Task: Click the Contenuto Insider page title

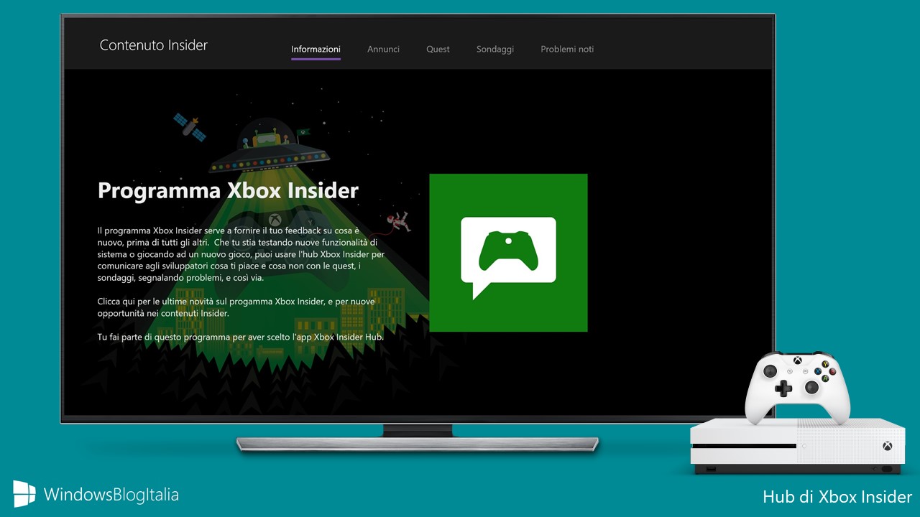Action: [153, 45]
